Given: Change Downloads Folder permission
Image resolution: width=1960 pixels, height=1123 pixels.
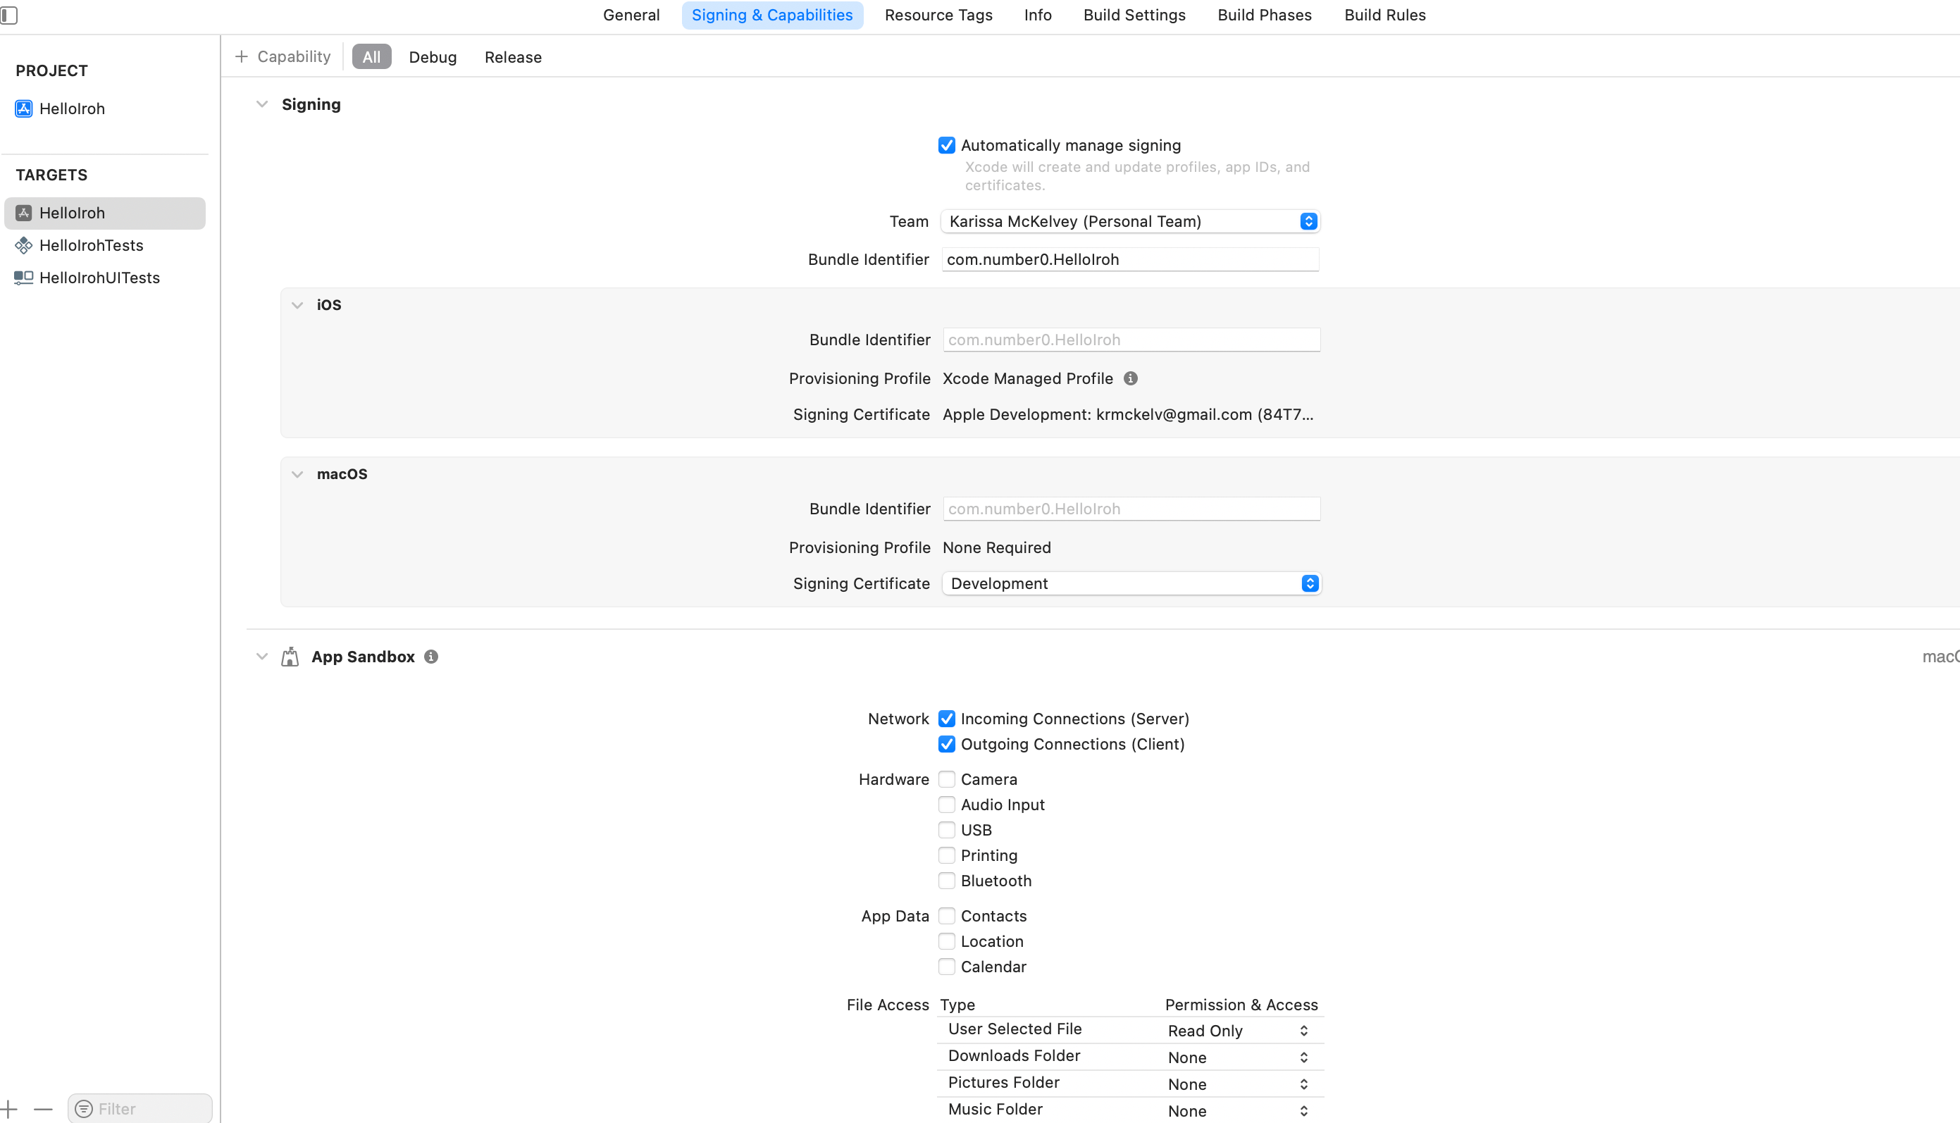Looking at the screenshot, I should coord(1239,1058).
